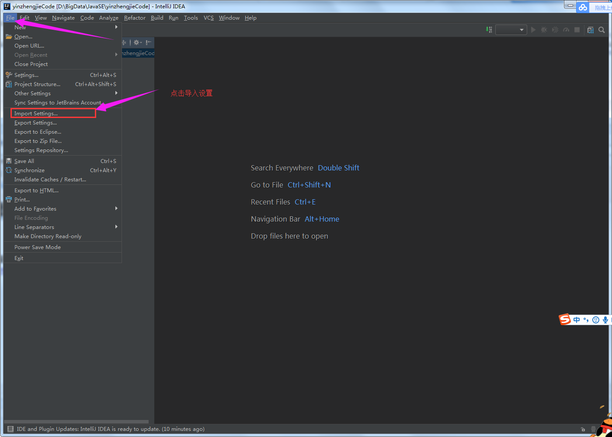Click Synchronize menu entry
Screen dimensions: 612x437
coord(63,170)
